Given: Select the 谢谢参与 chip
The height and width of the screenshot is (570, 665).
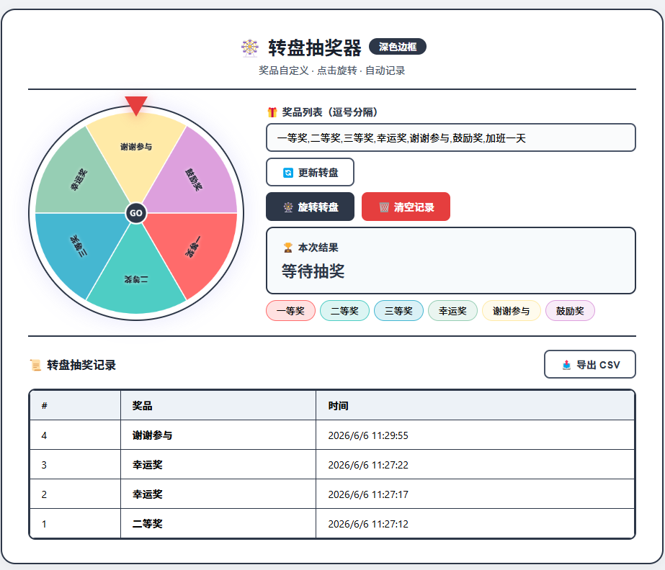Looking at the screenshot, I should pos(511,311).
